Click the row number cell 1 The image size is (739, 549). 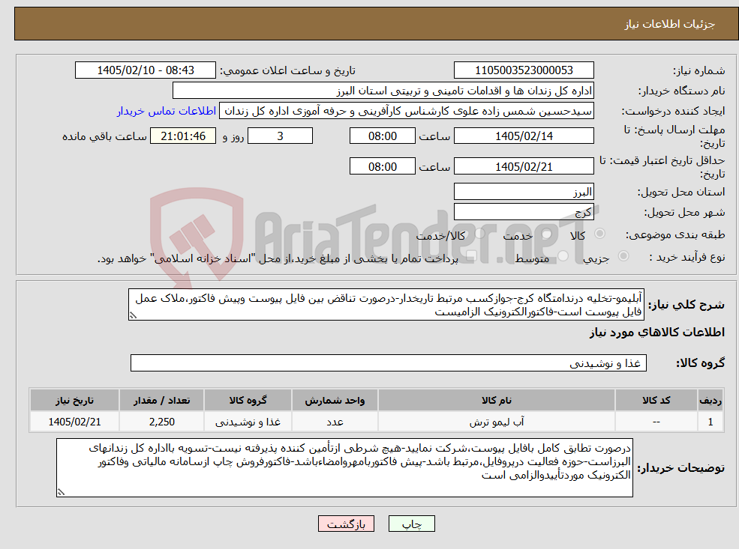coord(710,422)
